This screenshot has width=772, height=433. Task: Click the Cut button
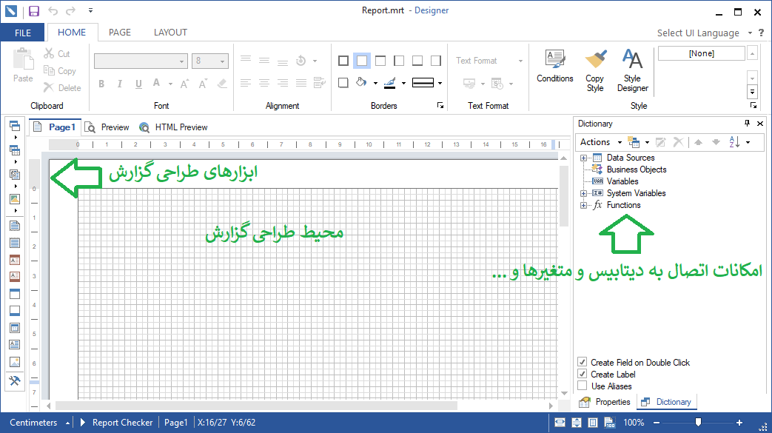click(57, 54)
